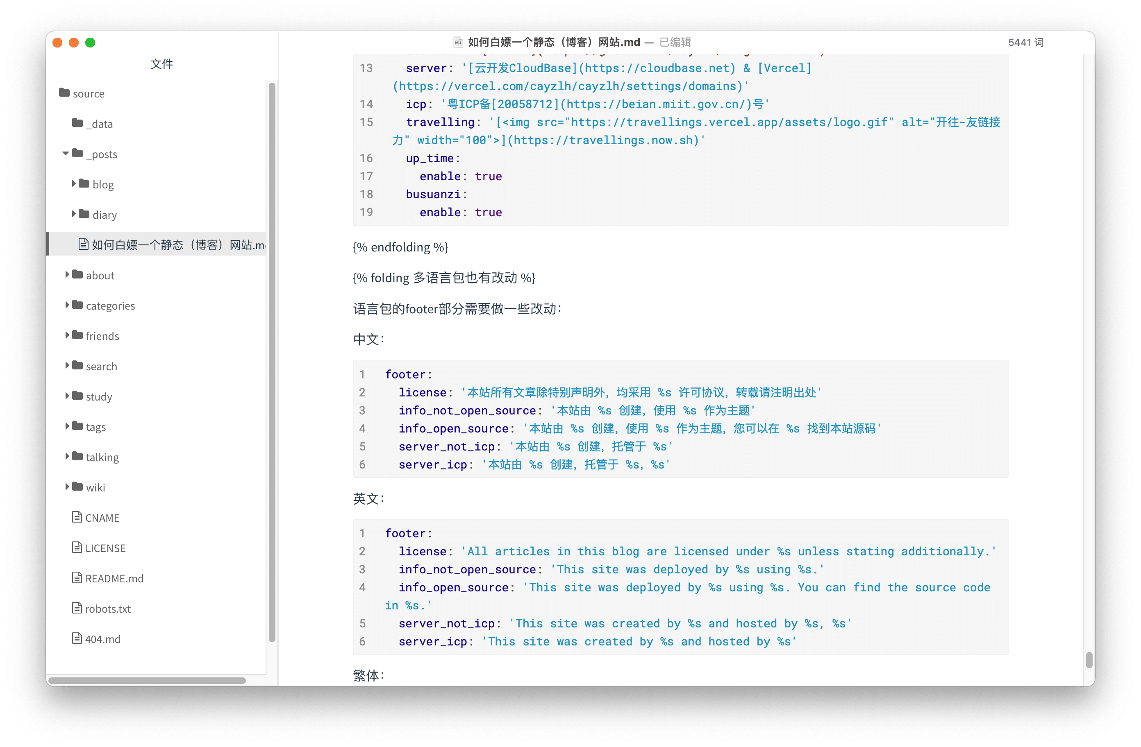1141x747 pixels.
Task: Click the CNAME file icon
Action: 77,517
